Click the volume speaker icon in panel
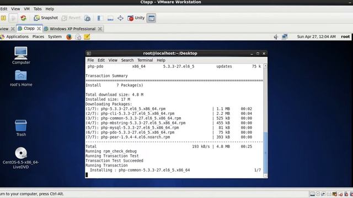This screenshot has height=198, width=353. pos(276,37)
